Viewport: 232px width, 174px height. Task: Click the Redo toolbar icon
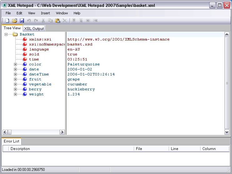(x=36, y=21)
